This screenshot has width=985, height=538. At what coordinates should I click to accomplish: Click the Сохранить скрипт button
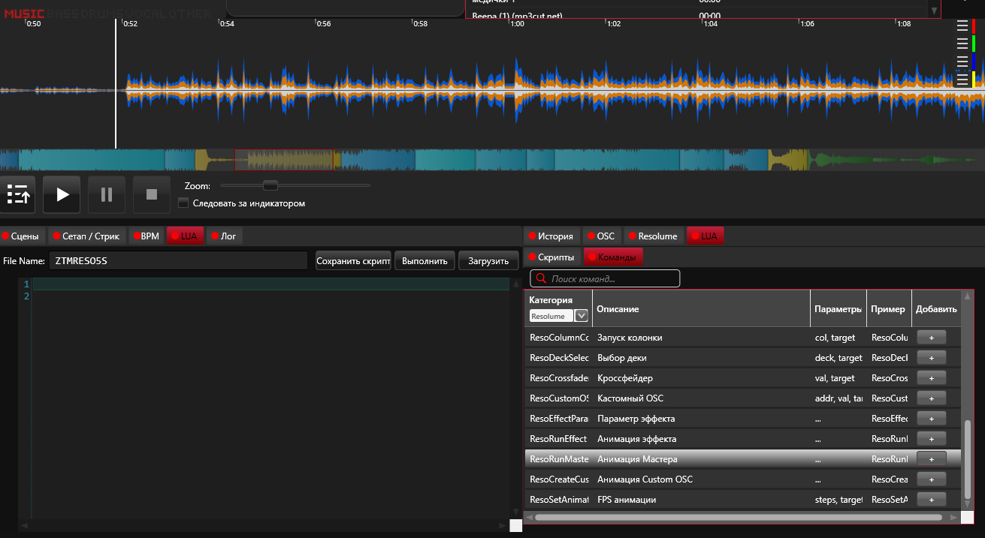tap(353, 260)
